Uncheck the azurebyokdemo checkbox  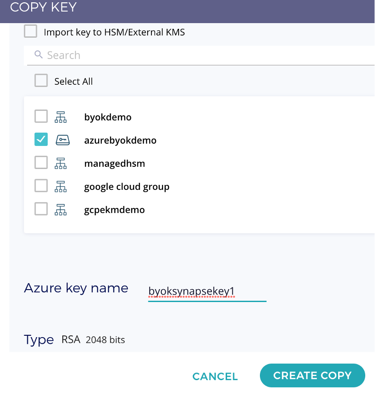(41, 139)
